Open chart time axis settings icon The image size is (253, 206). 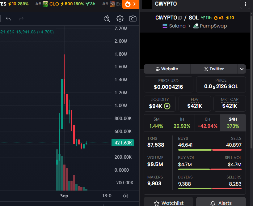click(125, 196)
